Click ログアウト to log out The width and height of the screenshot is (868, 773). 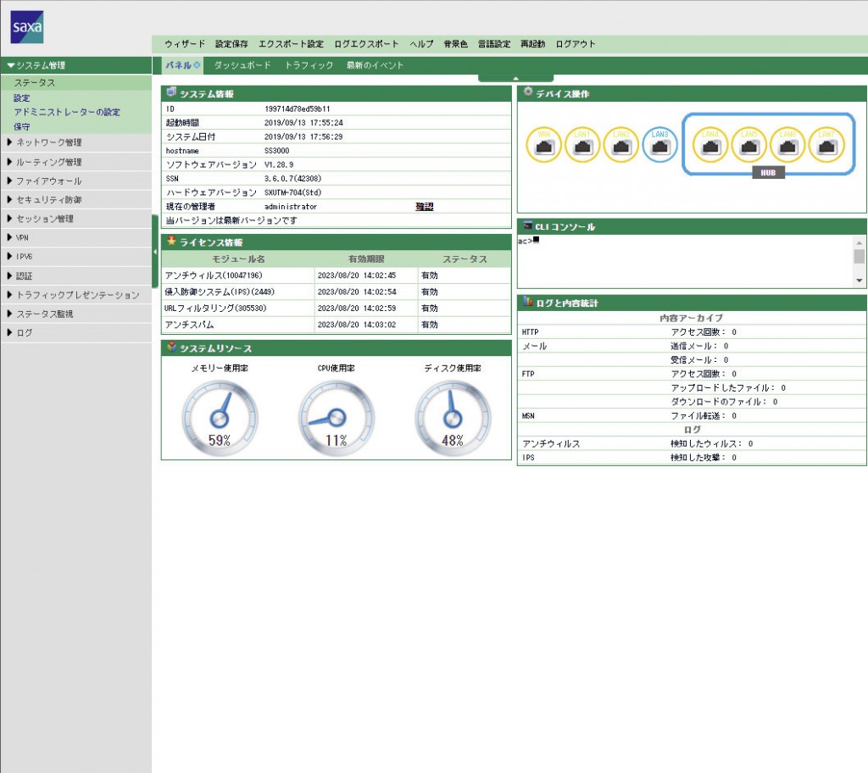point(576,43)
